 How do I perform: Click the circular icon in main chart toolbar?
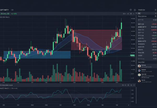[128, 14]
